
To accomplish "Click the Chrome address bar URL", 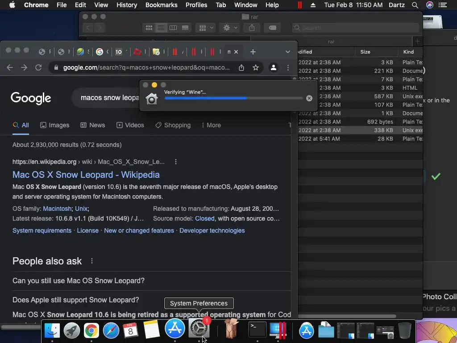I will click(146, 68).
